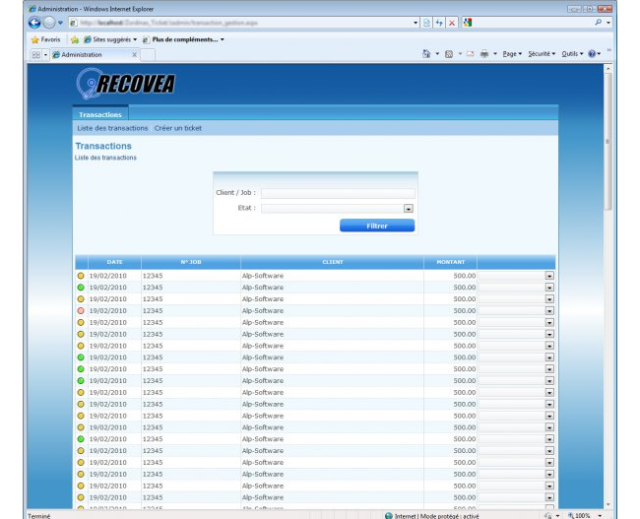Open the Créer un ticket link
Viewport: 640px width, 519px height.
pos(178,128)
